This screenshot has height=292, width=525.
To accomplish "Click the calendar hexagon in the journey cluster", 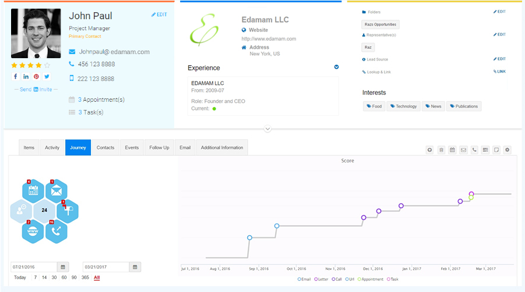I will tap(33, 190).
